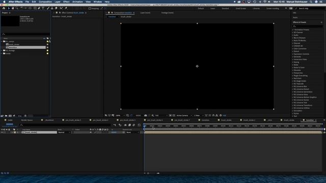Select the Clone Stamp tool

tap(52, 8)
